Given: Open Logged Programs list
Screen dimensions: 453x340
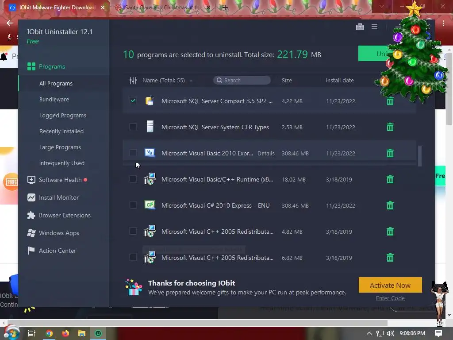Looking at the screenshot, I should click(63, 115).
